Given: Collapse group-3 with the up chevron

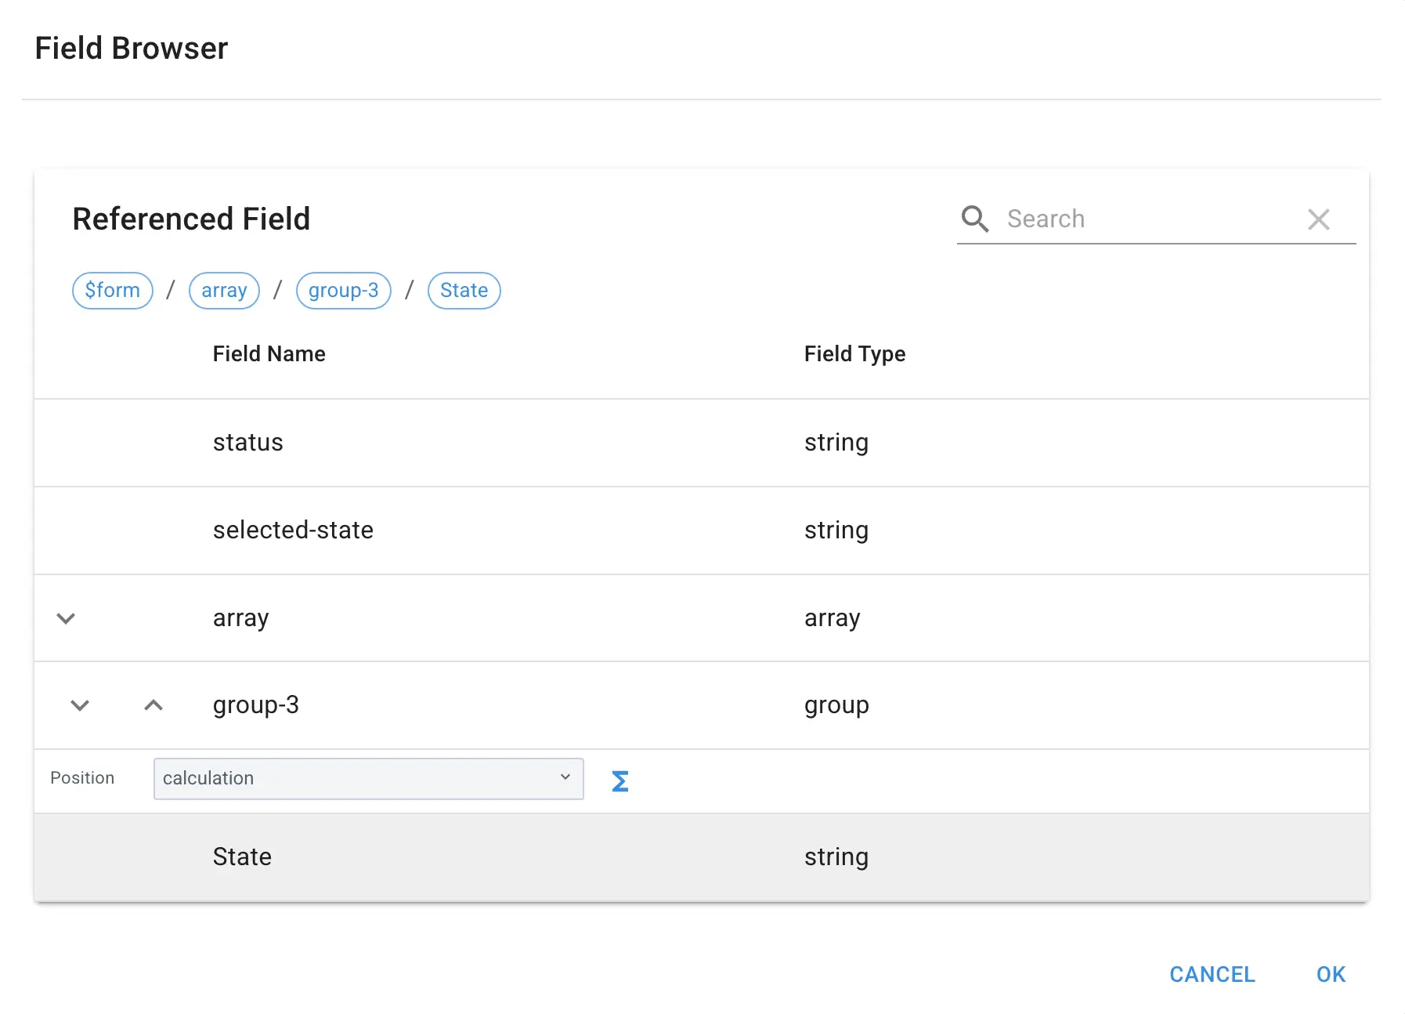Looking at the screenshot, I should click(154, 705).
